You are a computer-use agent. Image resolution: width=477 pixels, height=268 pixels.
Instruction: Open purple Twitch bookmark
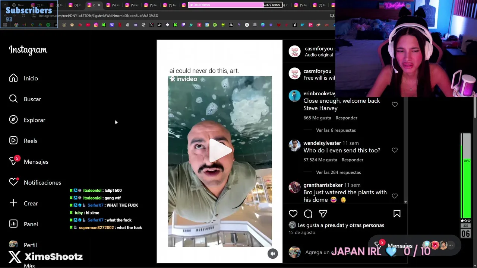pos(183,25)
